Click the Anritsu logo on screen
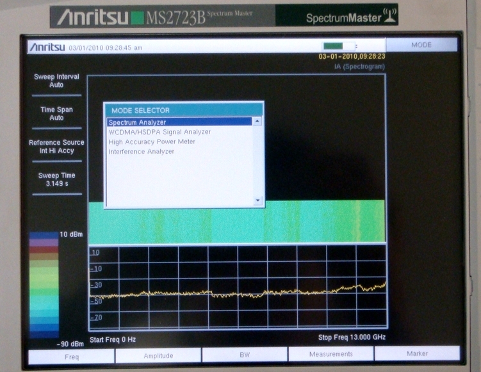This screenshot has width=481, height=372. pyautogui.click(x=47, y=47)
